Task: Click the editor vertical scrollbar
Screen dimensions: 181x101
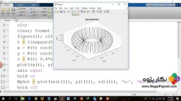Action: click(x=178, y=41)
